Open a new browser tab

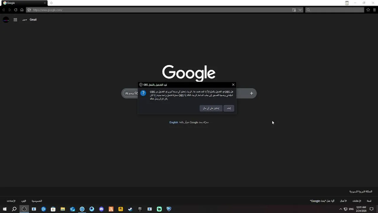pos(51,3)
